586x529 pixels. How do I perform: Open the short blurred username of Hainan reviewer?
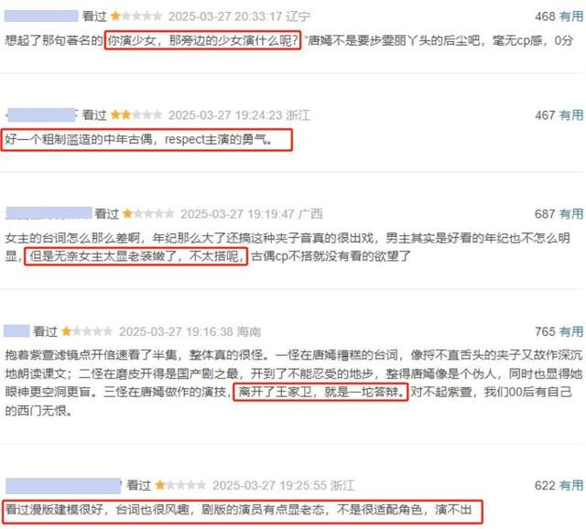coord(16,331)
